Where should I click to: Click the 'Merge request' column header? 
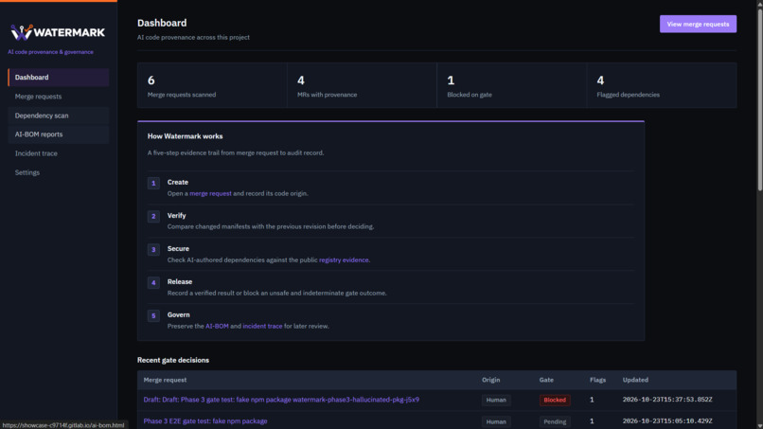tap(165, 380)
